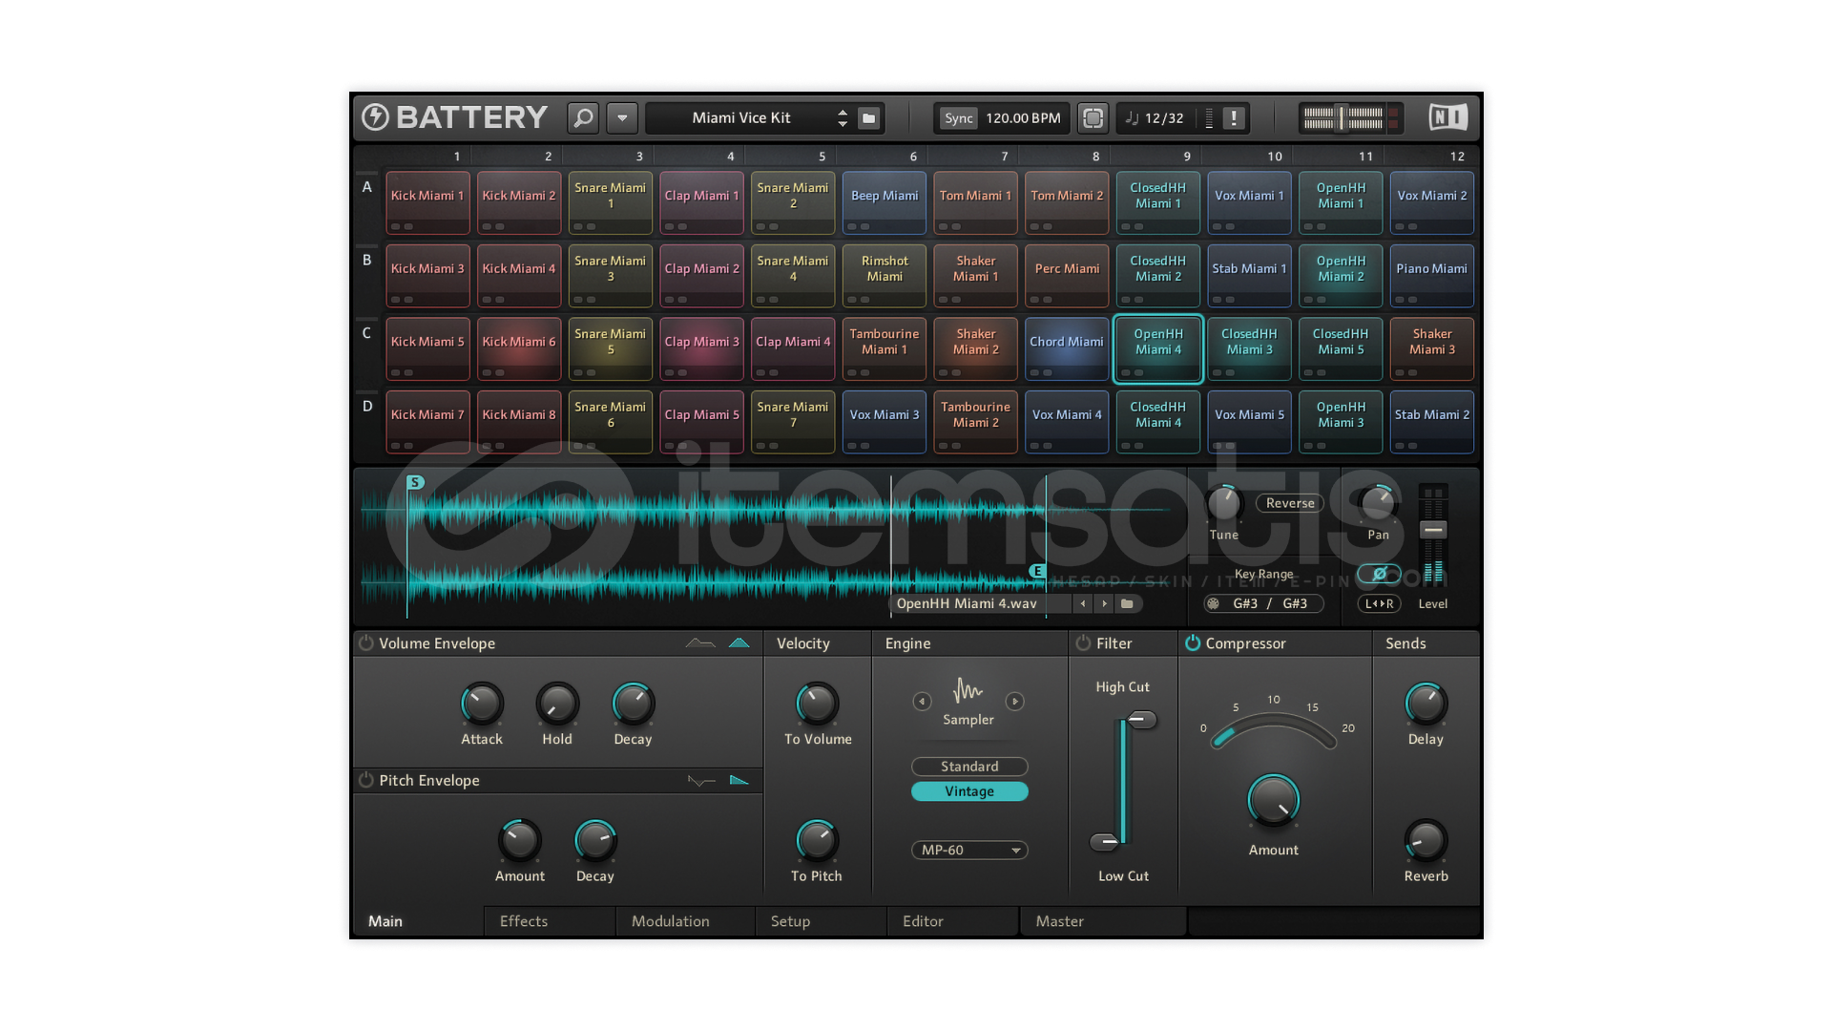The image size is (1832, 1031).
Task: Switch to the Editor tab
Action: 951,921
